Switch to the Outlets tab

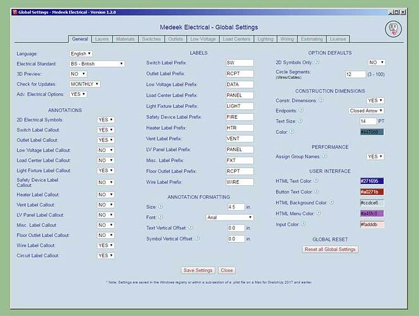coord(175,39)
